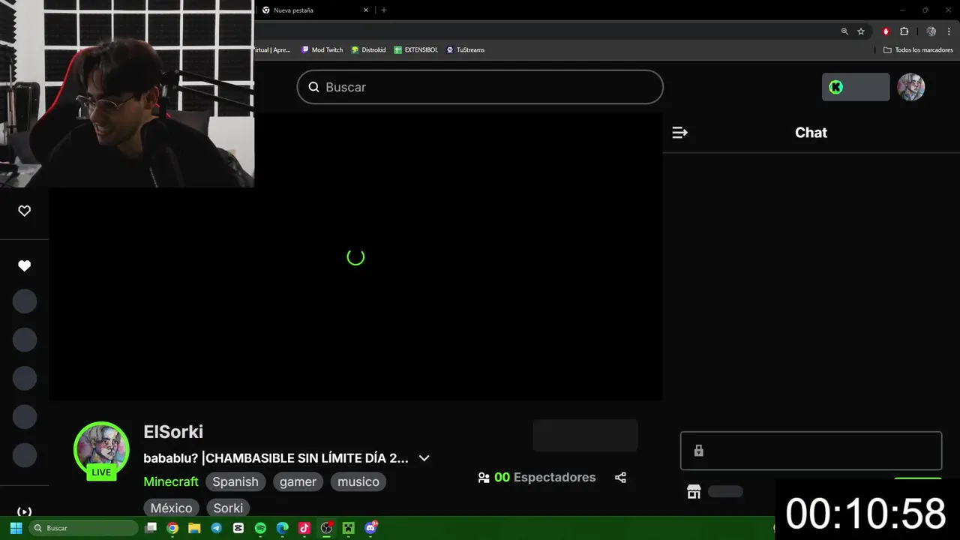
Task: Click the green Kick K button in header
Action: tap(856, 87)
